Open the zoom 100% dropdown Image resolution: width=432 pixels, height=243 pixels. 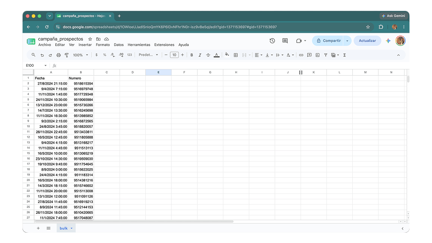tap(81, 55)
